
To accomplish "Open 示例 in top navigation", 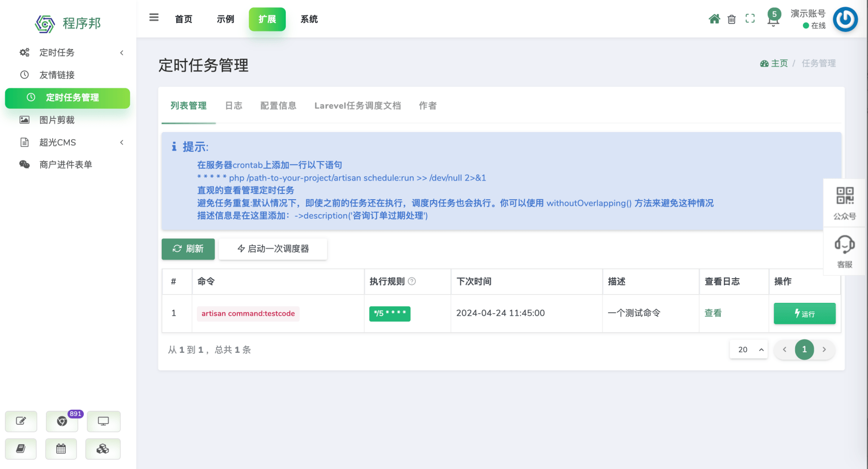I will pos(225,19).
